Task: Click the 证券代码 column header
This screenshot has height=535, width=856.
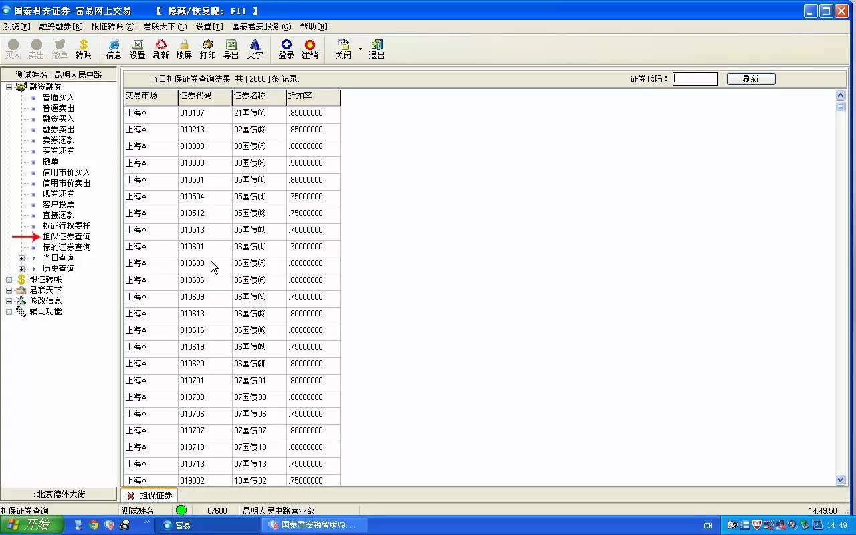Action: pos(205,97)
